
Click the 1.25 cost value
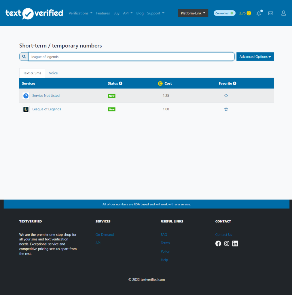(166, 96)
